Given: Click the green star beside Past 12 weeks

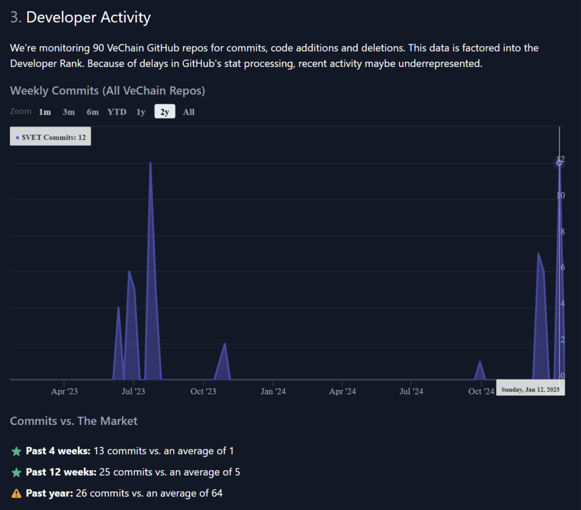Looking at the screenshot, I should 16,473.
